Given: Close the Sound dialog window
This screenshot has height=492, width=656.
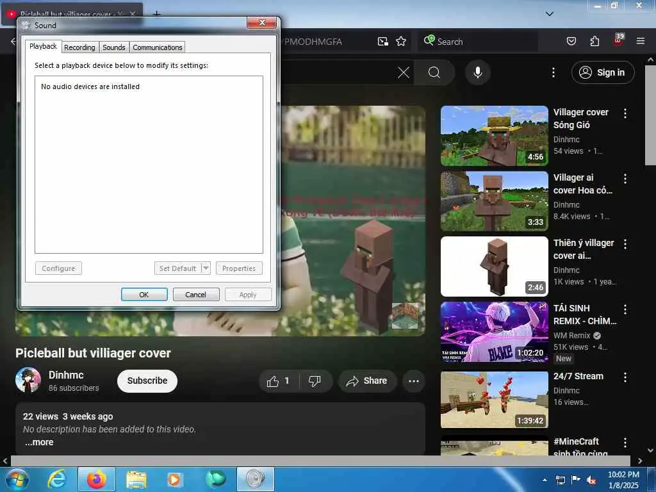Looking at the screenshot, I should 262,22.
